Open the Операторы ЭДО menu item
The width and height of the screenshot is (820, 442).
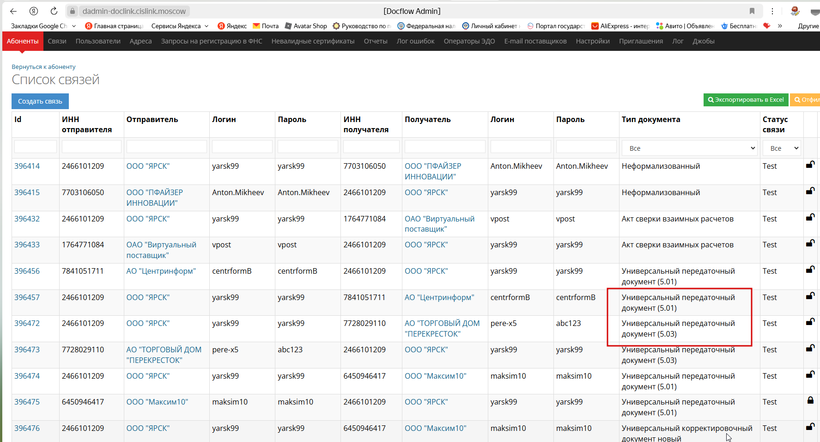469,41
